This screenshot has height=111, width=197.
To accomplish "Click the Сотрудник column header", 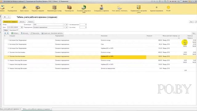I will point(32,36).
